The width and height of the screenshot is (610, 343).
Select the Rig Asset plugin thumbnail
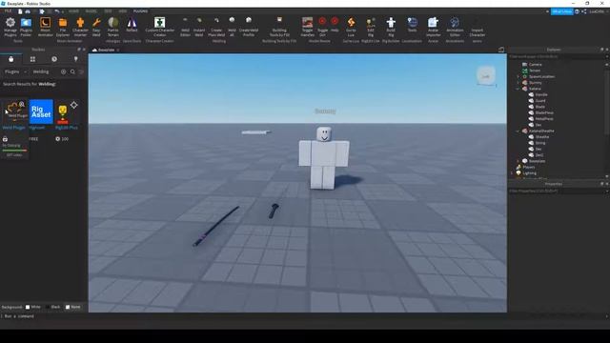41,111
